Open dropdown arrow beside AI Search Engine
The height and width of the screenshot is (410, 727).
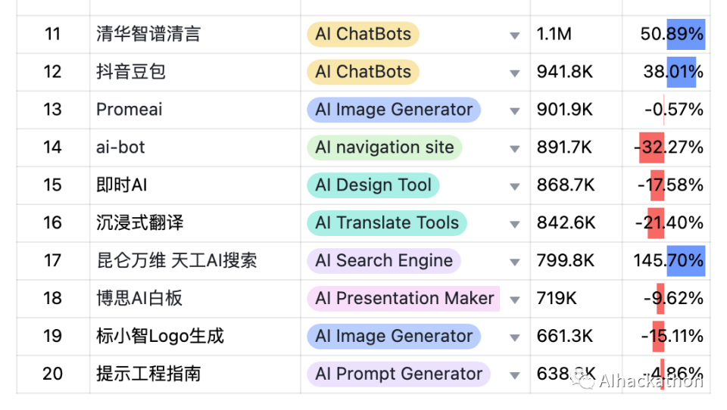(x=515, y=262)
